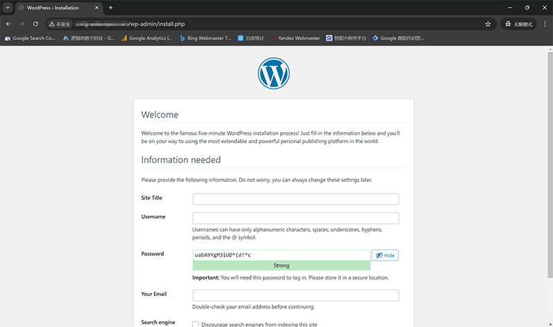The image size is (553, 327).
Task: Open the Chrome three-dot menu
Action: click(545, 24)
